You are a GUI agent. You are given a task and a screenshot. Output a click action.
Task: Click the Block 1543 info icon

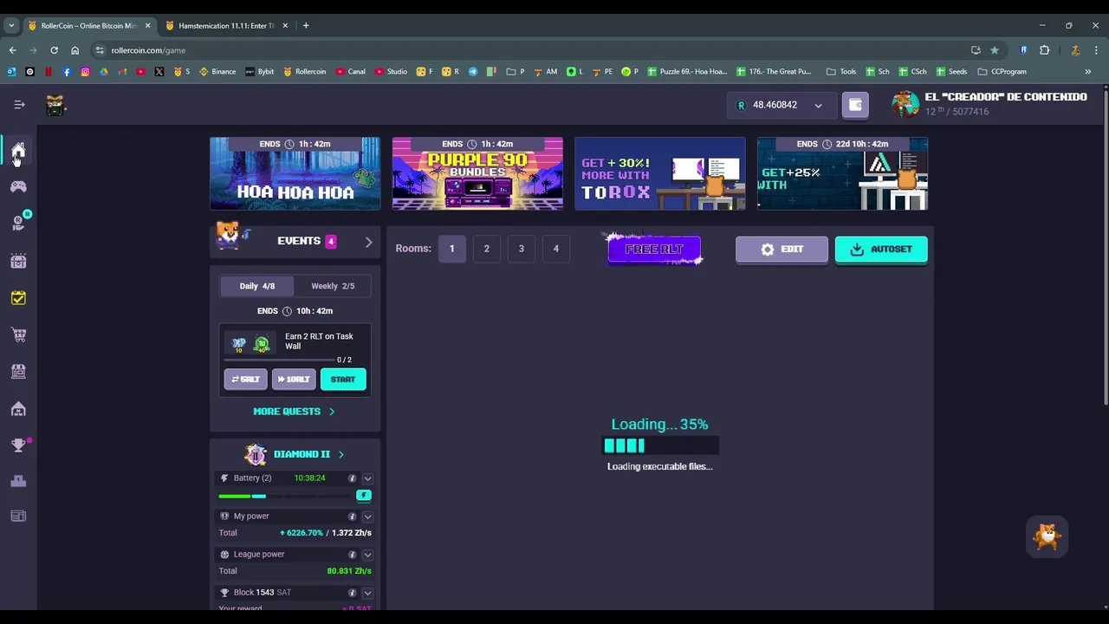point(352,593)
